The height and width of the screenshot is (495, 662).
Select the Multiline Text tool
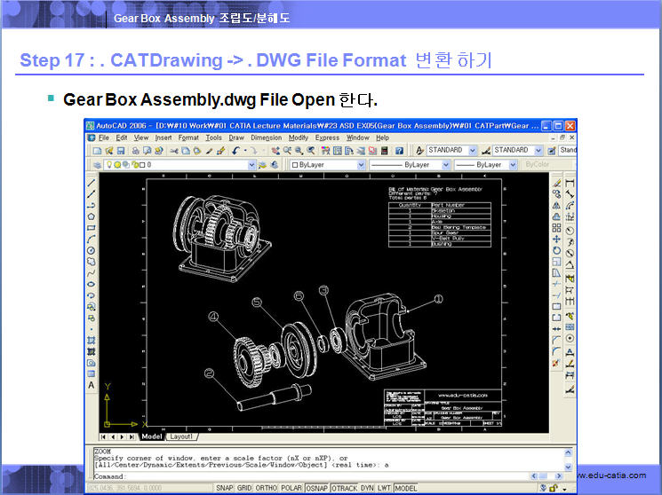click(92, 386)
